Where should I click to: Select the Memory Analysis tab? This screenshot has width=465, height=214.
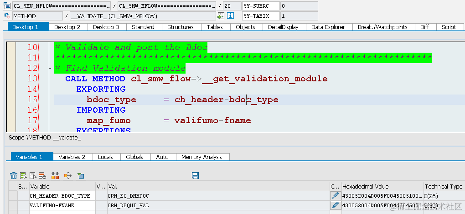point(201,157)
